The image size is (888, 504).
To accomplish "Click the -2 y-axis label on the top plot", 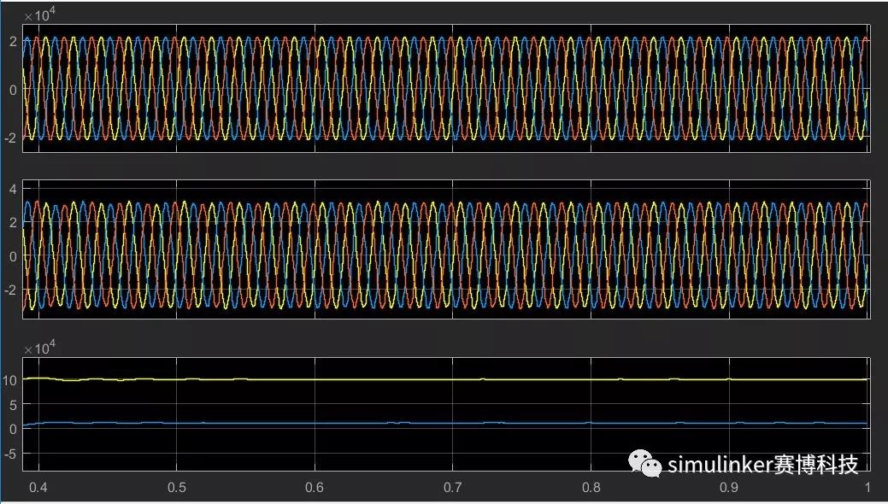I will coord(11,138).
